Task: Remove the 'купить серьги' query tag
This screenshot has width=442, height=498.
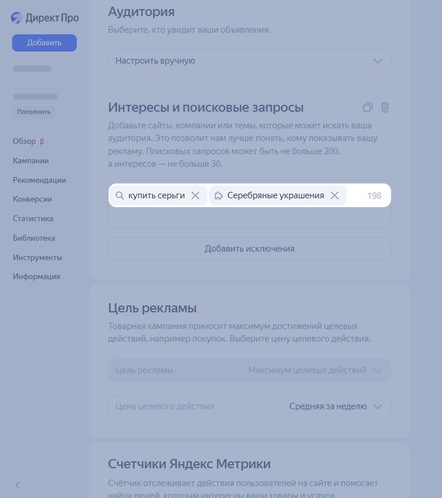Action: (195, 195)
